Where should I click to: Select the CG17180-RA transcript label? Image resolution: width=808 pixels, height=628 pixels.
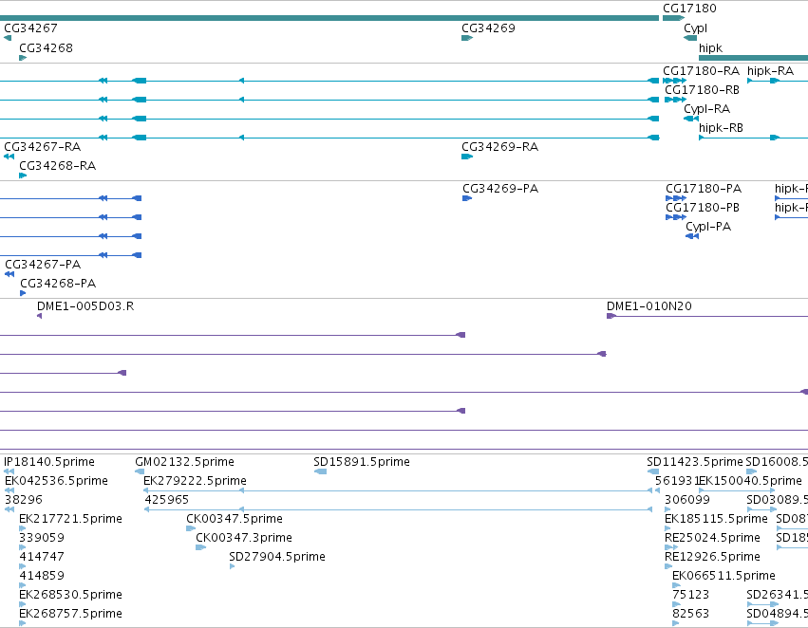(701, 71)
